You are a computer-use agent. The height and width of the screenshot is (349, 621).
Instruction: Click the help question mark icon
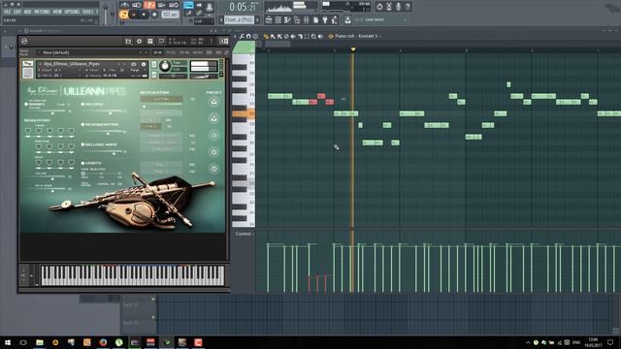pyautogui.click(x=408, y=7)
